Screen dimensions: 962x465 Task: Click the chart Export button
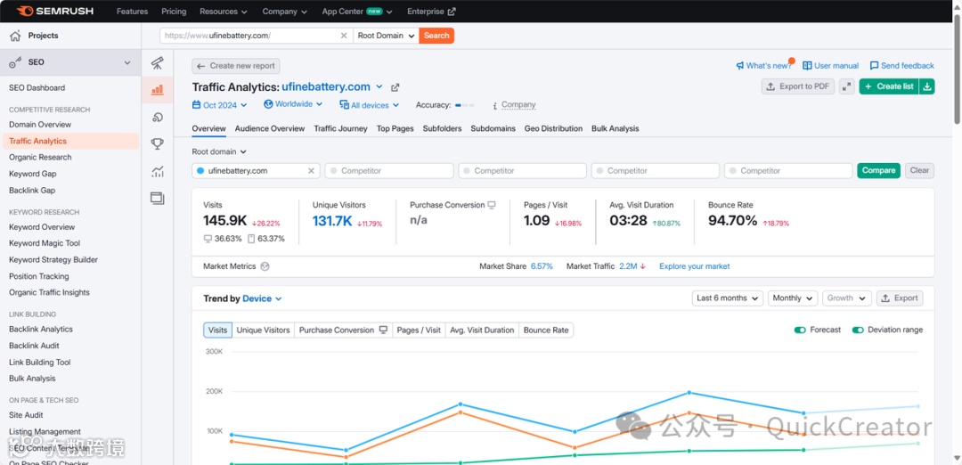point(900,298)
